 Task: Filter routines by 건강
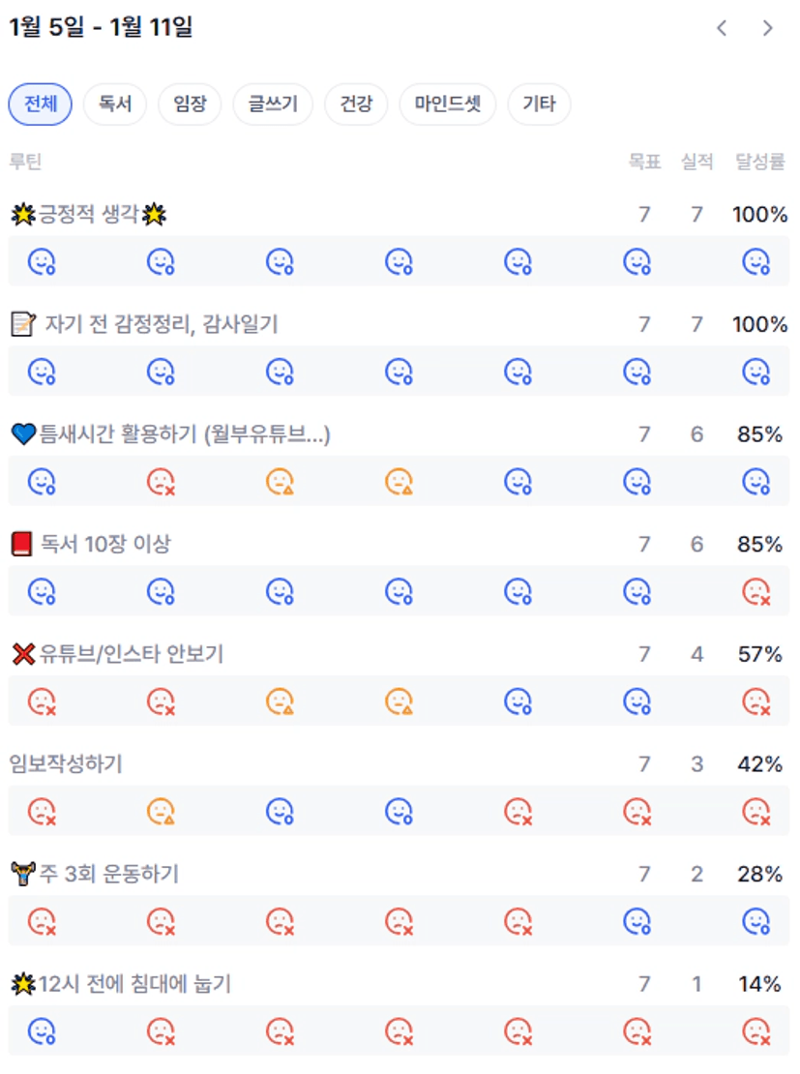pyautogui.click(x=356, y=104)
